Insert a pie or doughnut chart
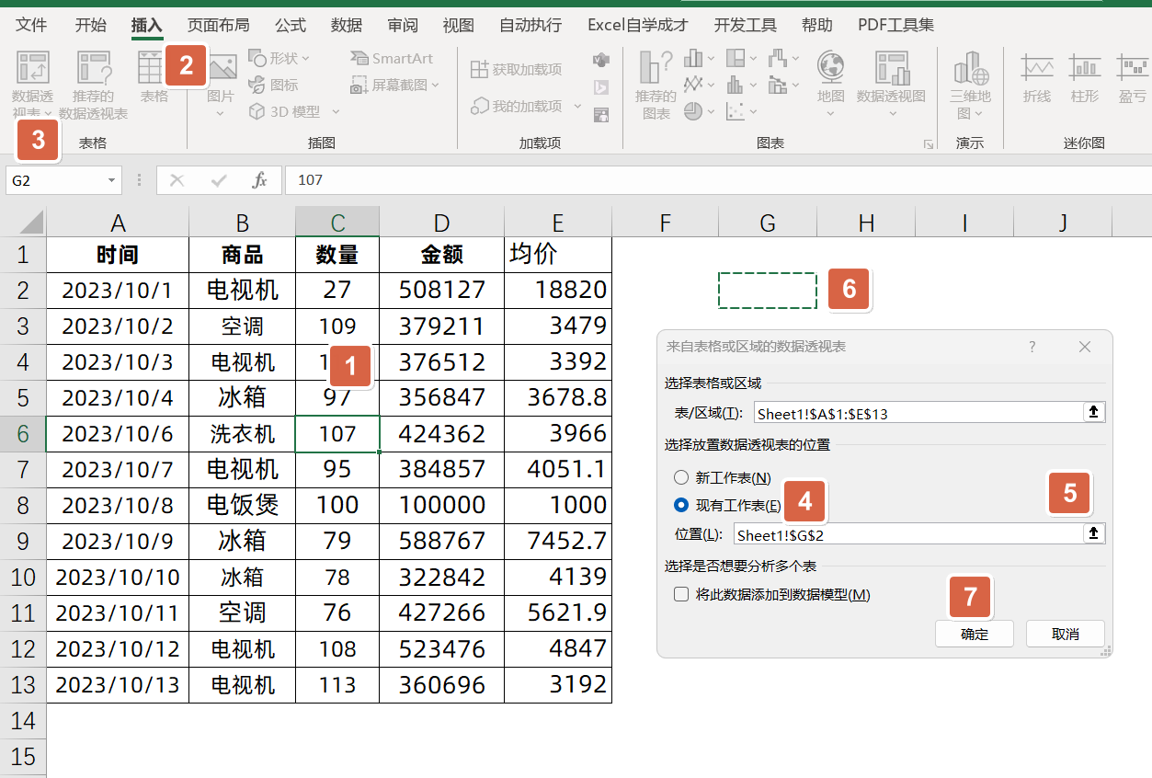This screenshot has height=778, width=1152. 699,110
